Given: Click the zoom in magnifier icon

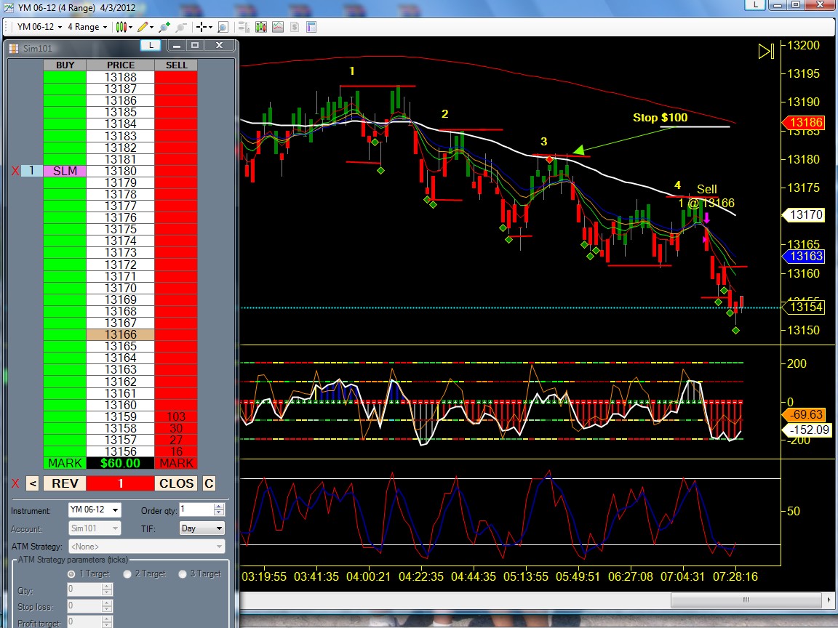Looking at the screenshot, I should tap(164, 27).
